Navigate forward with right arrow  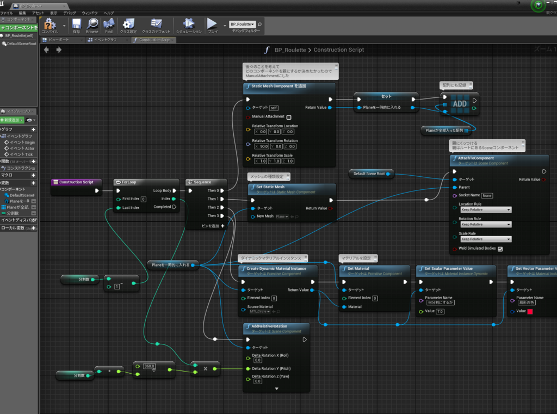(59, 50)
